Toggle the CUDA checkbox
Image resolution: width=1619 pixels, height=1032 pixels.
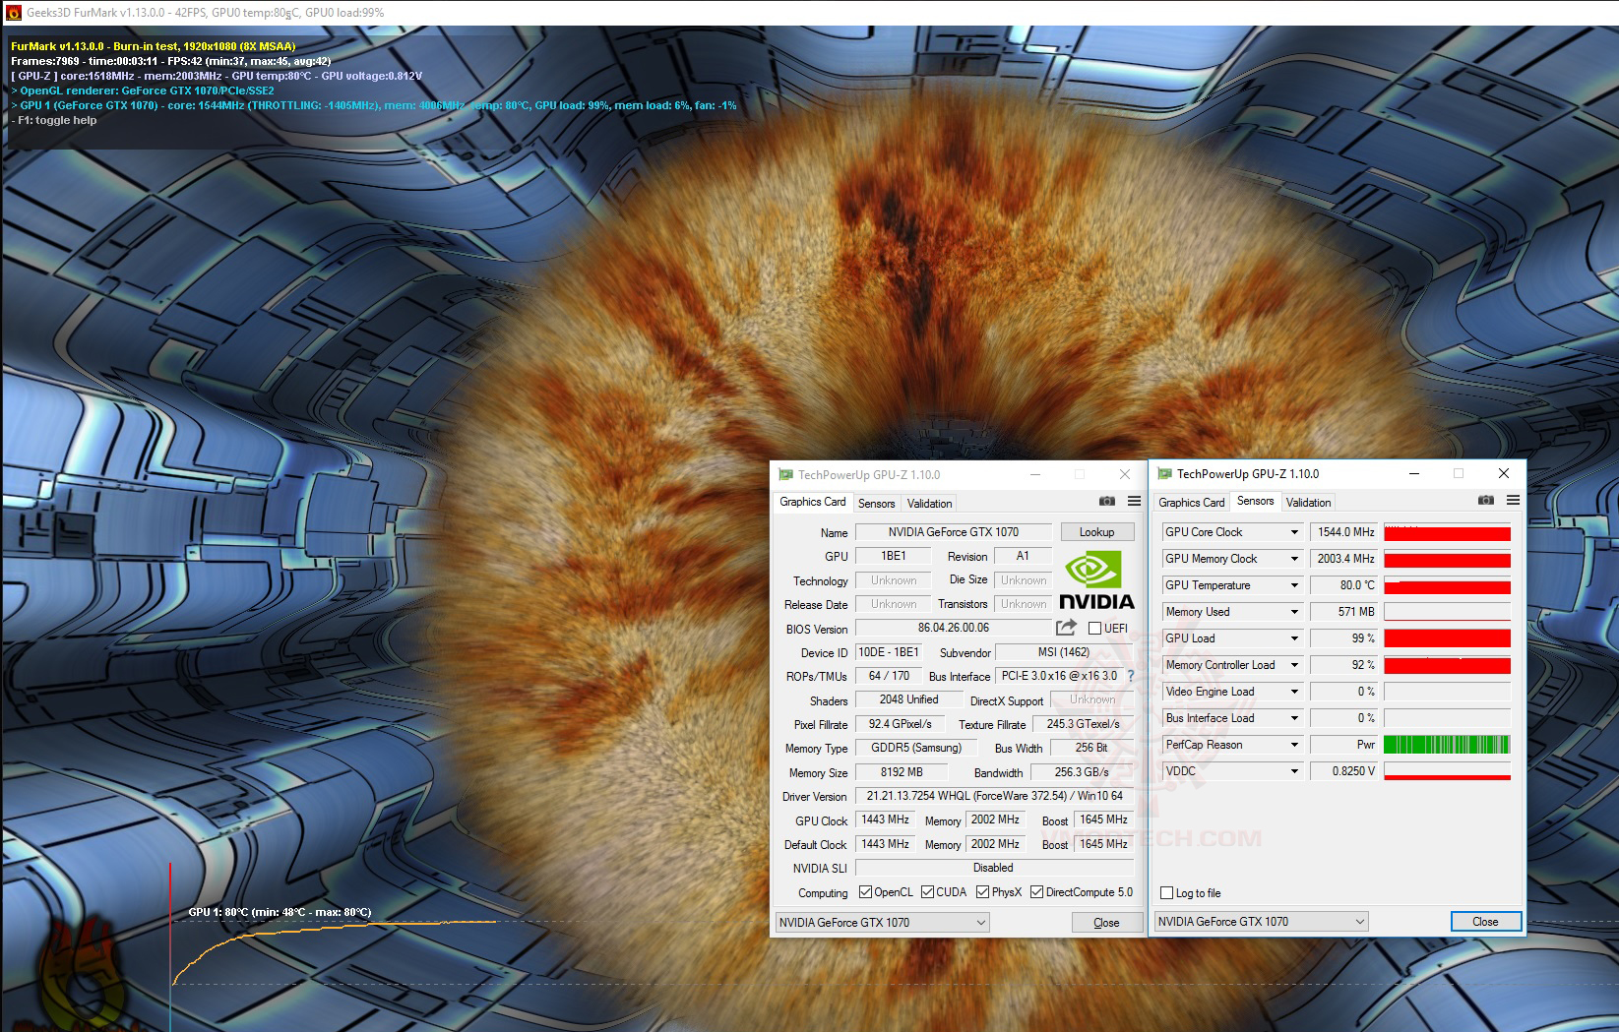927,892
